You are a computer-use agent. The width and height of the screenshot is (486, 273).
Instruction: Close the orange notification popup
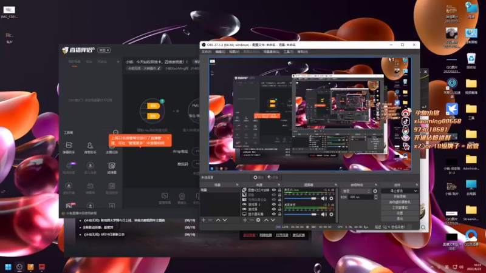point(168,138)
